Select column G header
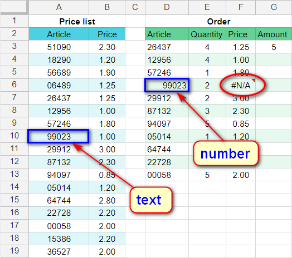 click(274, 7)
